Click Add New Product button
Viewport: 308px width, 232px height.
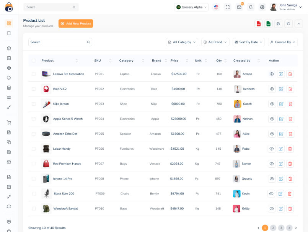76,24
